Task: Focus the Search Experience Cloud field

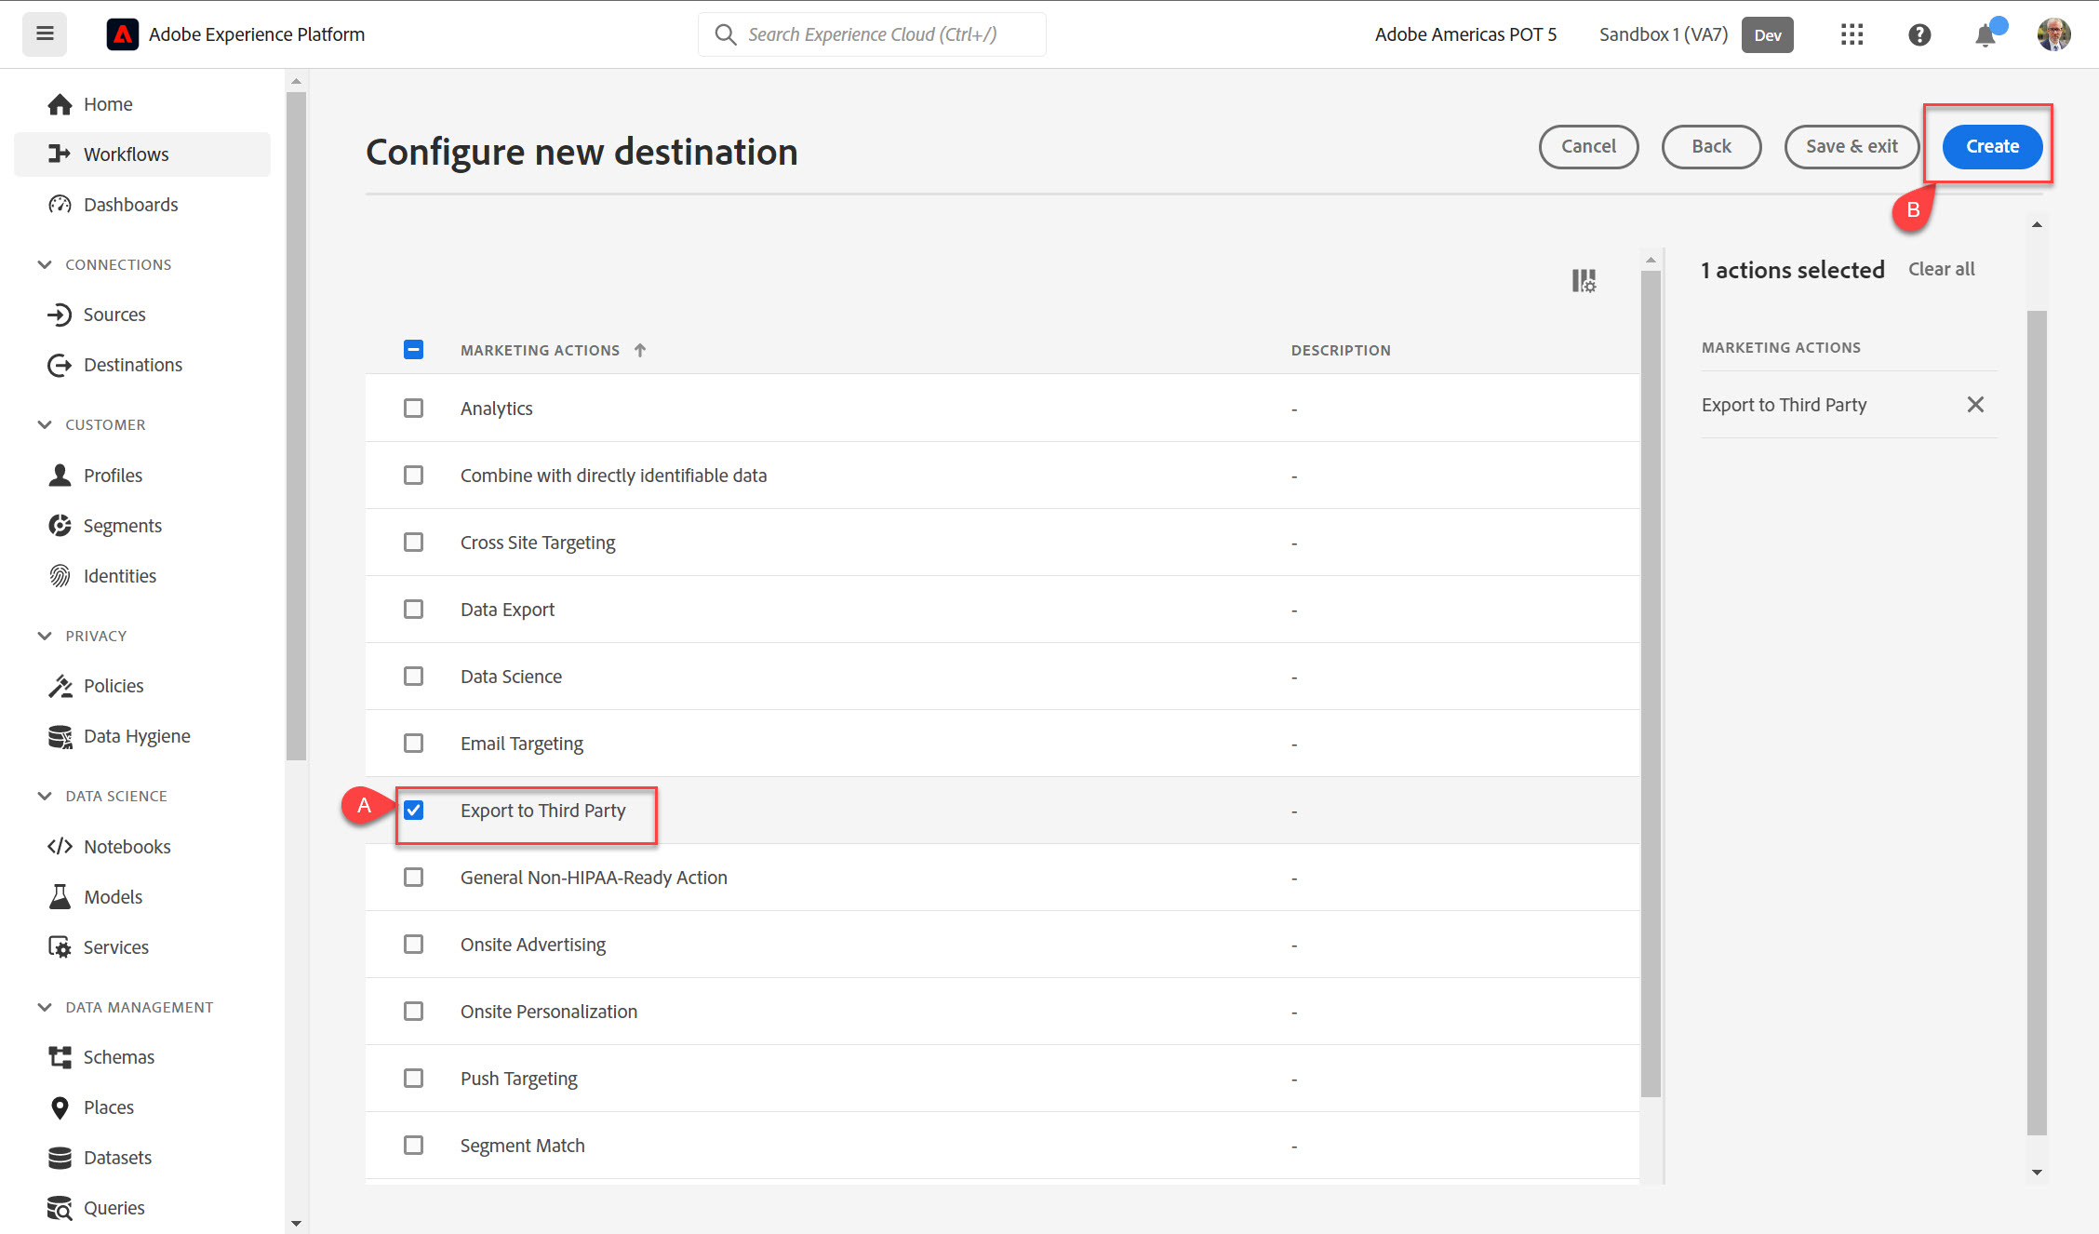Action: point(872,34)
